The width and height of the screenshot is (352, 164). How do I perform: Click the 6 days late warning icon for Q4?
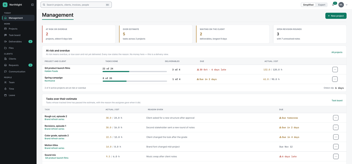click(x=198, y=70)
